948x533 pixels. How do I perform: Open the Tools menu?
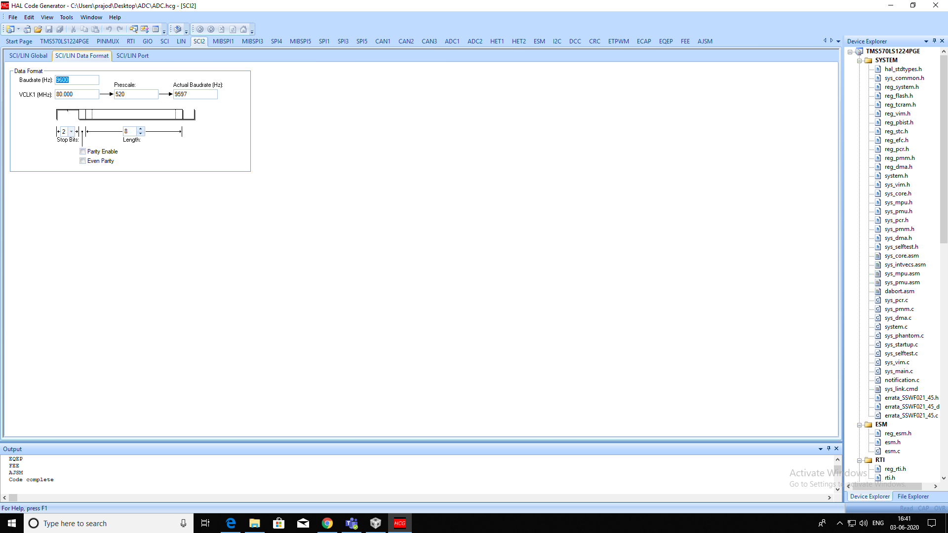coord(67,17)
